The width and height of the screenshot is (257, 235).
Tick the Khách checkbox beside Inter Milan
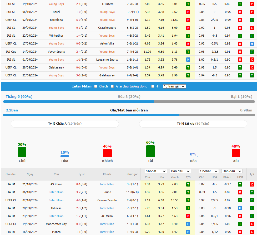96,86
